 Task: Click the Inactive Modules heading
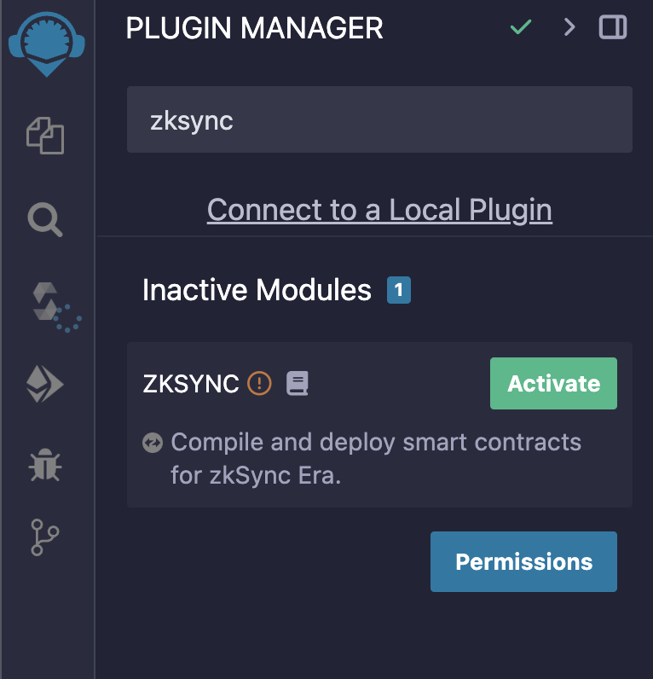tap(257, 291)
